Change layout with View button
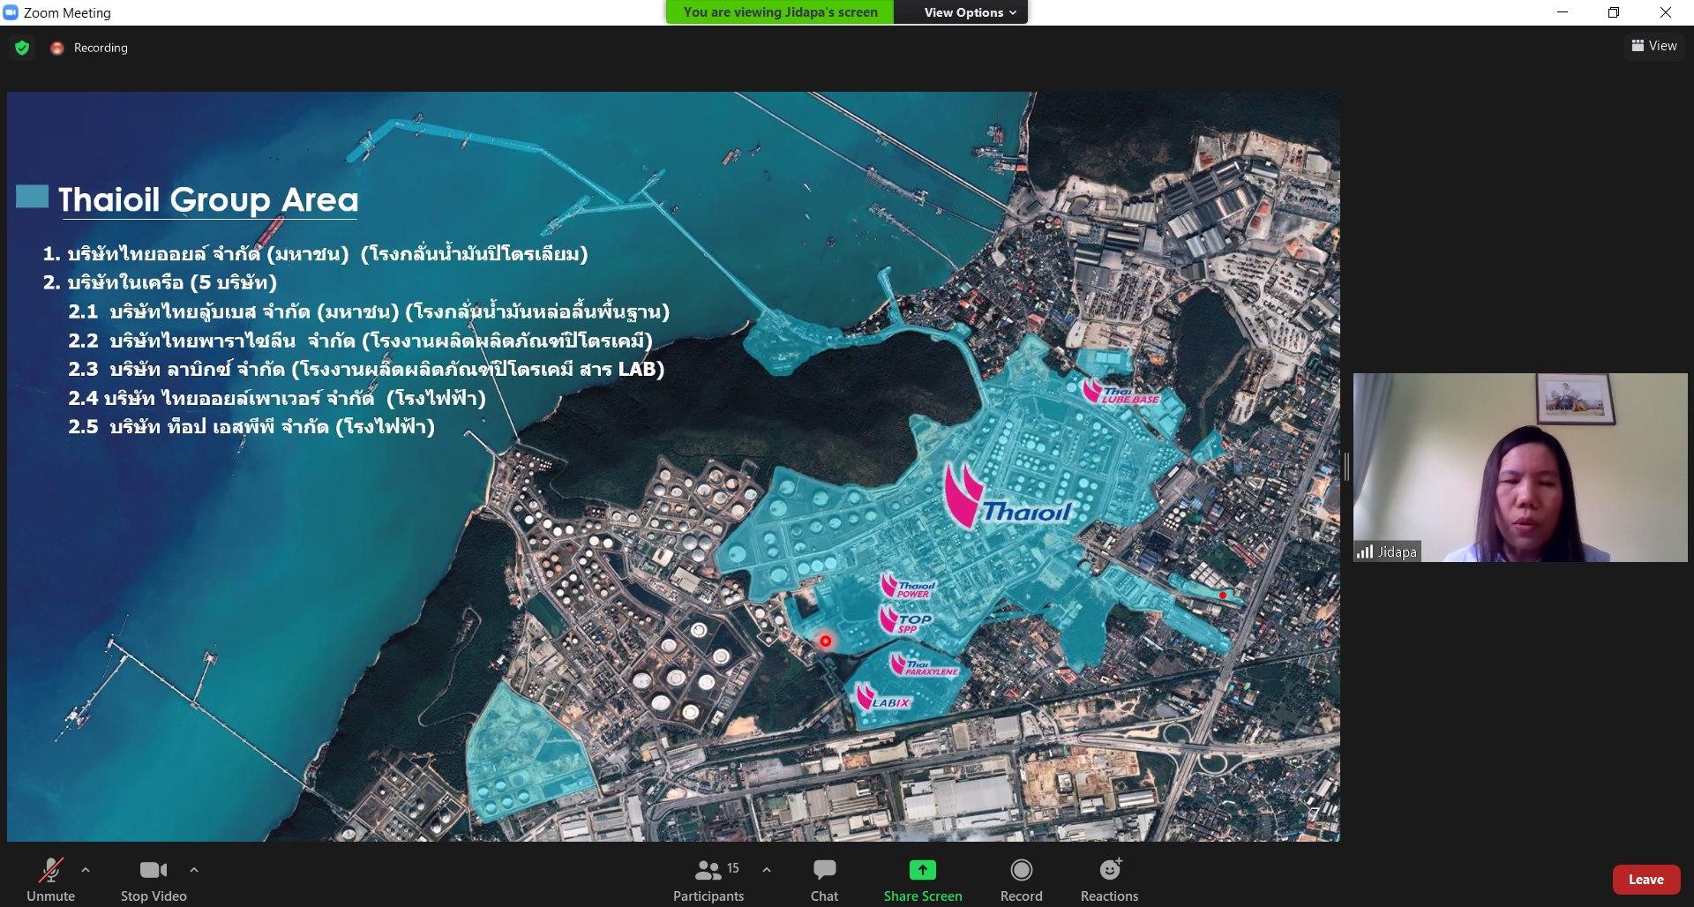Image resolution: width=1694 pixels, height=907 pixels. 1654,46
